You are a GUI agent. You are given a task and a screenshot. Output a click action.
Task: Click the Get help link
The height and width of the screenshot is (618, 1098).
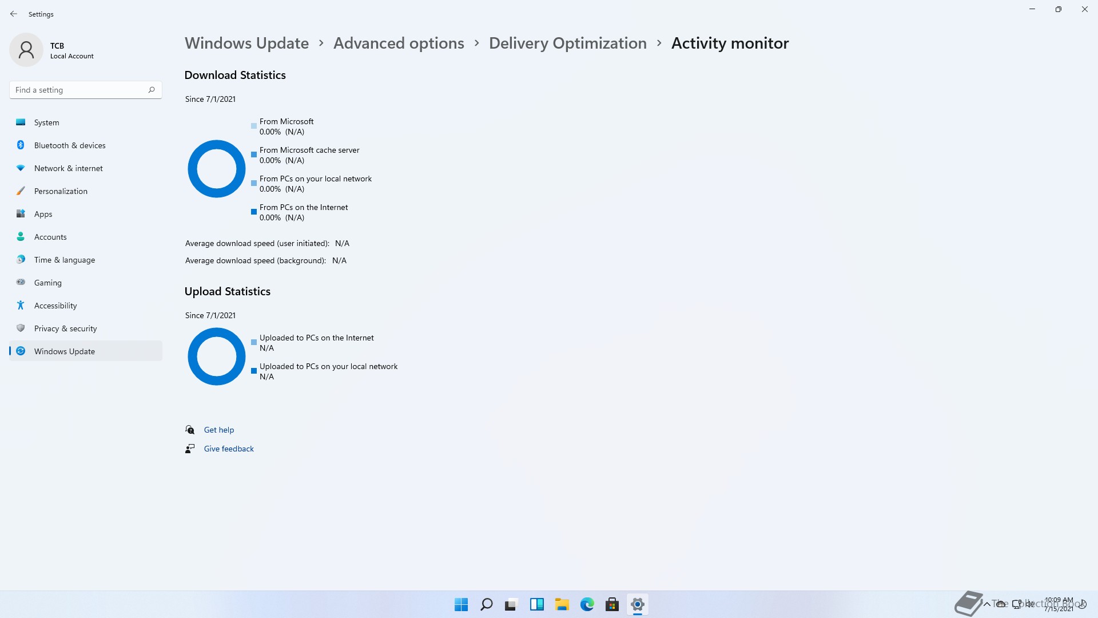pyautogui.click(x=219, y=430)
